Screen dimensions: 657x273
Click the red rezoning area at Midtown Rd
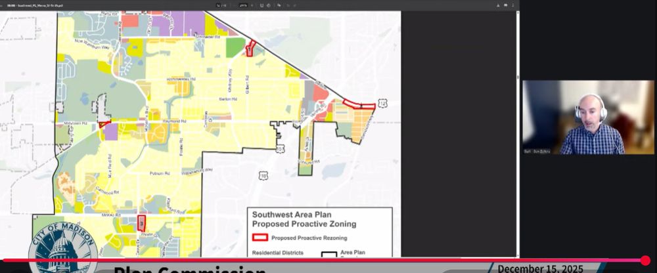tap(104, 124)
